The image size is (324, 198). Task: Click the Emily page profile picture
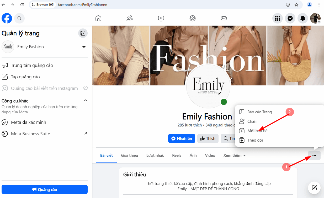tap(208, 86)
